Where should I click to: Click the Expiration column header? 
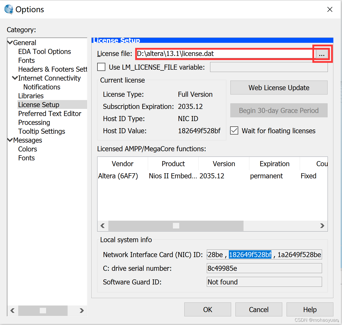(x=275, y=164)
